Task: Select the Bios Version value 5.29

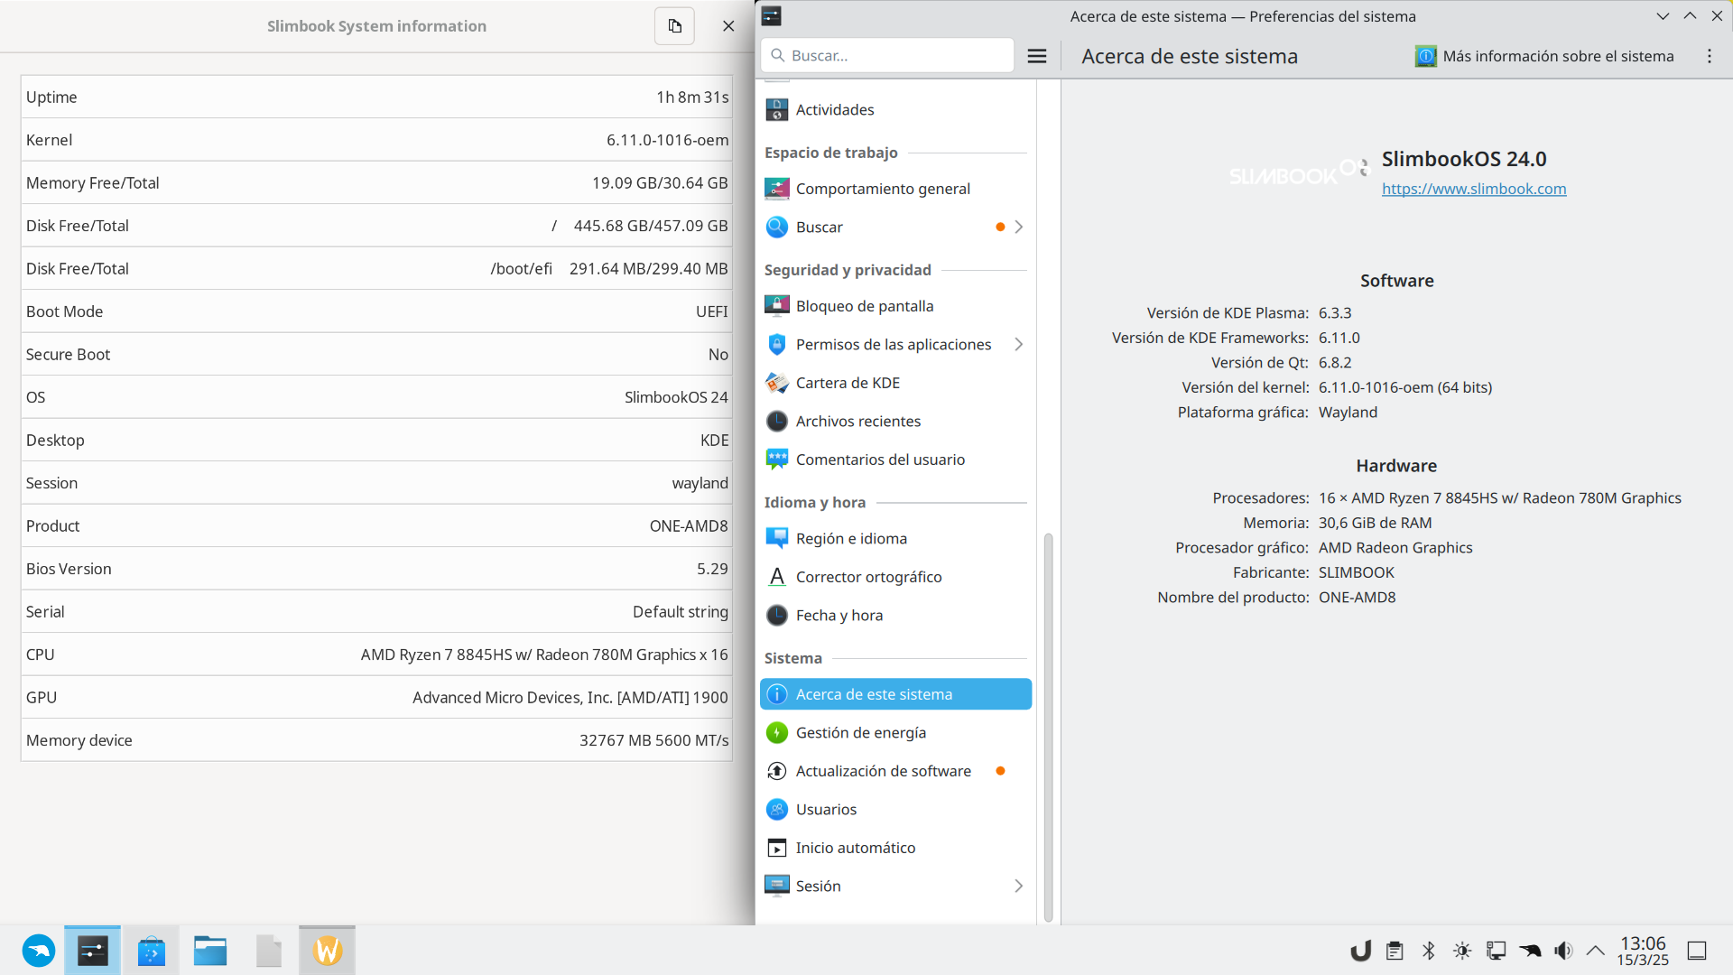Action: click(x=712, y=569)
